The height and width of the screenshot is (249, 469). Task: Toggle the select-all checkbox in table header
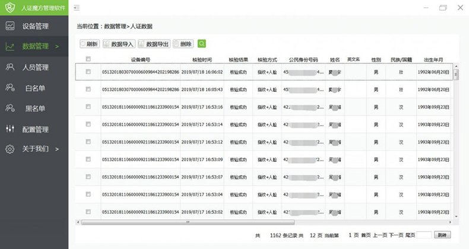coord(88,59)
